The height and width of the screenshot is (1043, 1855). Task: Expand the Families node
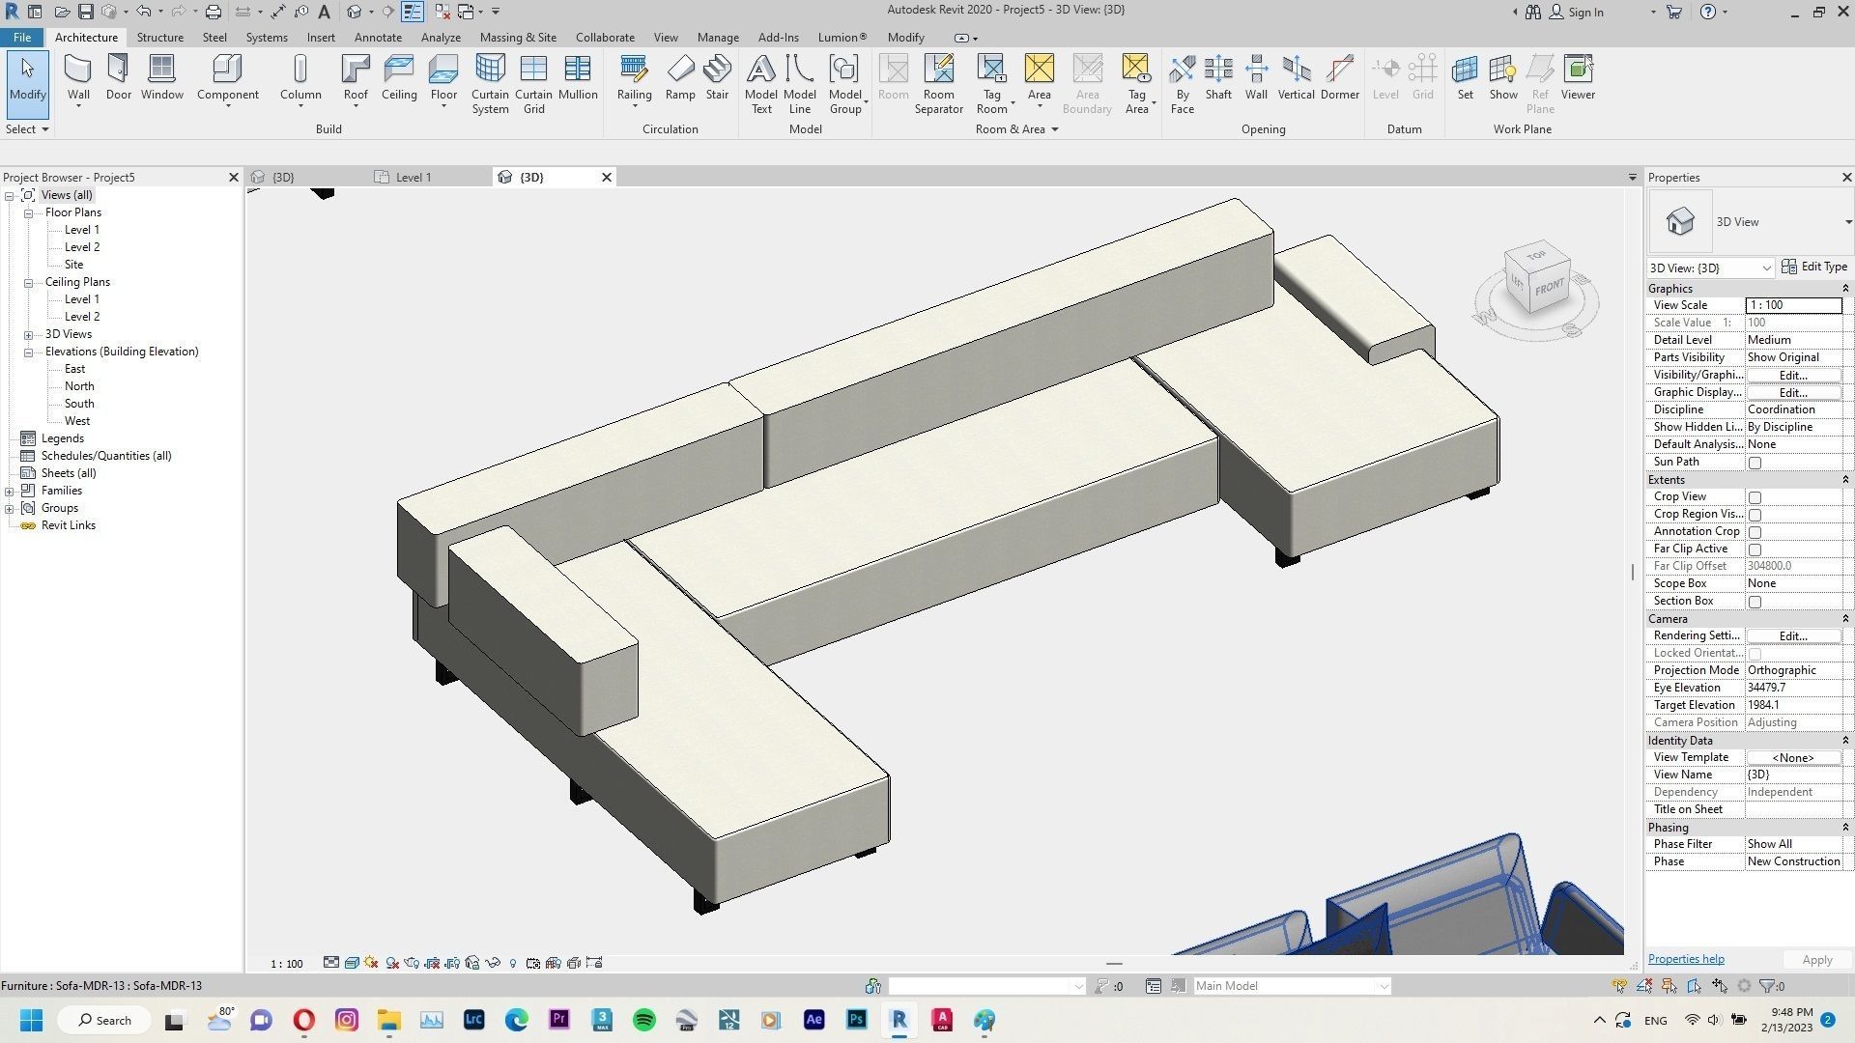coord(10,491)
